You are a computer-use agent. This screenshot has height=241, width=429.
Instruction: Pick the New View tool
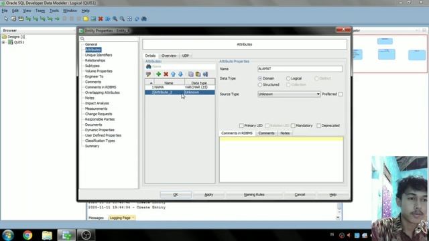point(21,19)
